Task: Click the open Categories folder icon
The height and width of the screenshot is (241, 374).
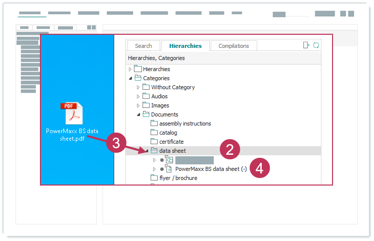Action: point(138,78)
